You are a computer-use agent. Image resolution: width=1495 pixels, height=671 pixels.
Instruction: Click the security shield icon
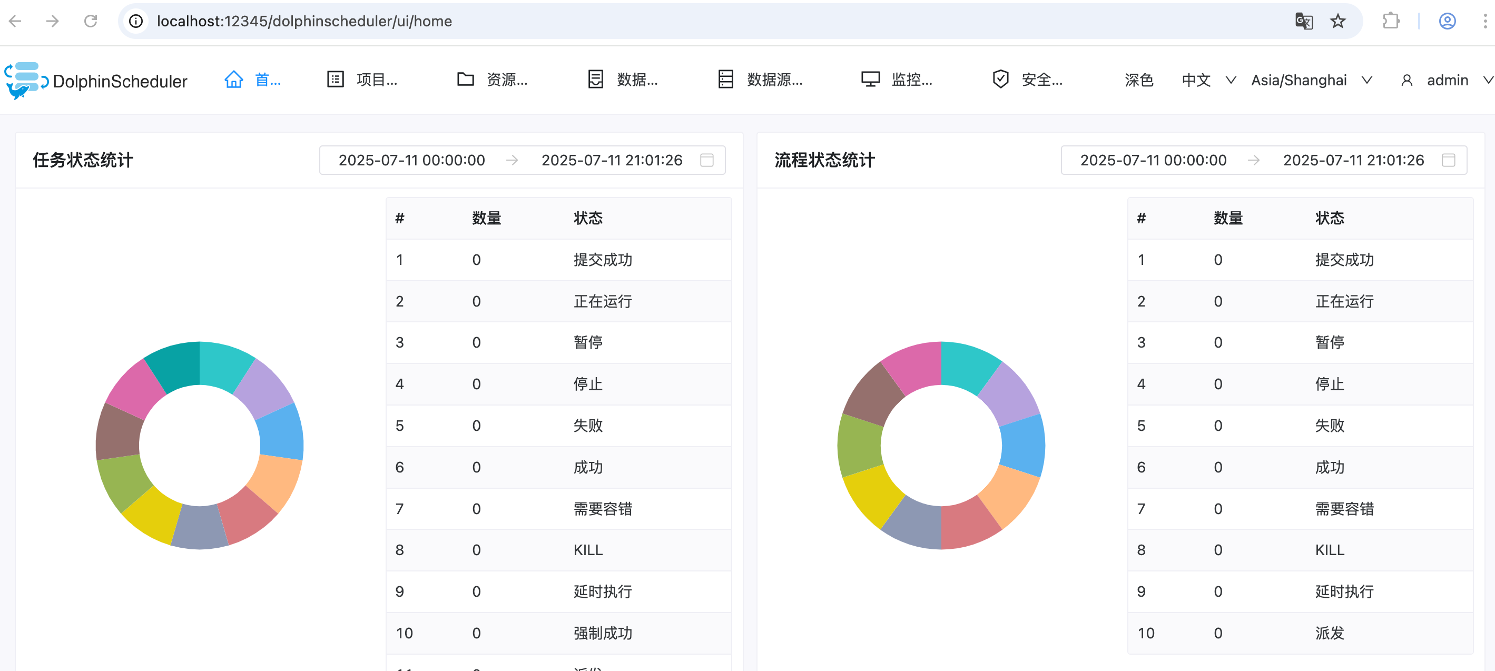point(1000,80)
